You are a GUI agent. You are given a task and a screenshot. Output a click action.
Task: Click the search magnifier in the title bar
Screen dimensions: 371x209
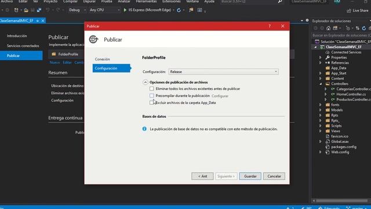pyautogui.click(x=280, y=1)
